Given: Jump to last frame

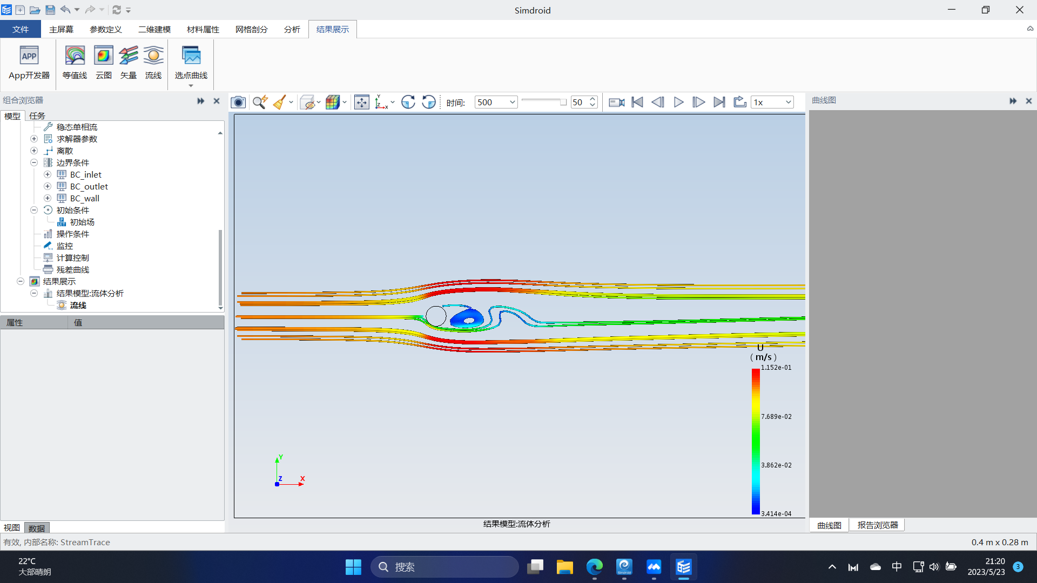Looking at the screenshot, I should point(719,102).
